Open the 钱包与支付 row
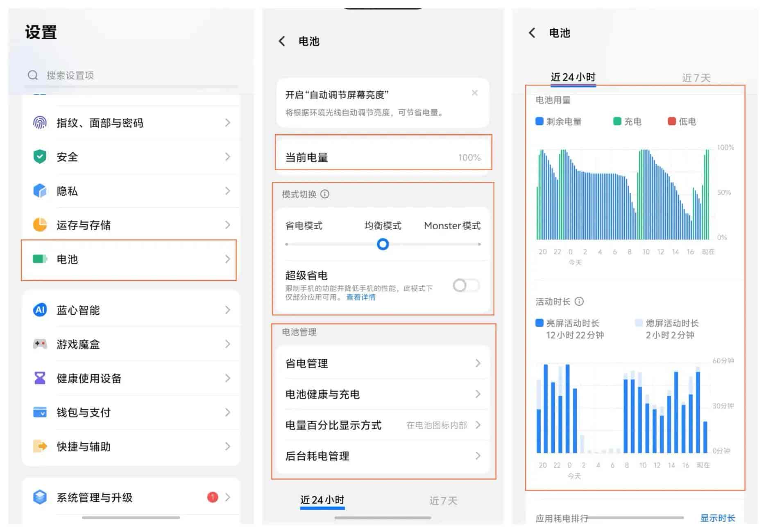Image resolution: width=766 pixels, height=532 pixels. click(131, 412)
